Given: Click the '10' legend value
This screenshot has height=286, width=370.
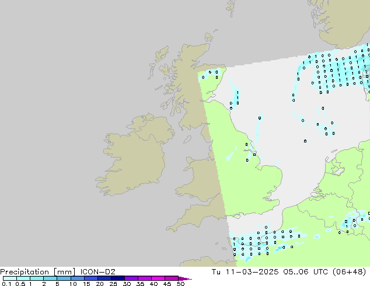Looking at the screenshot, I should click(x=73, y=284).
